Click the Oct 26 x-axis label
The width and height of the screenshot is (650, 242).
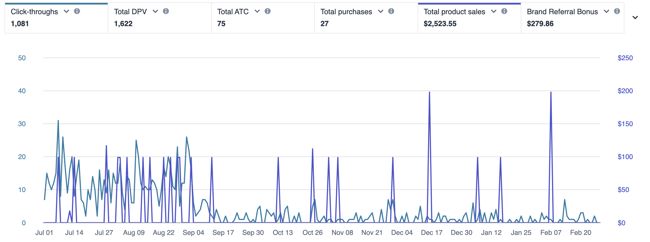click(312, 233)
